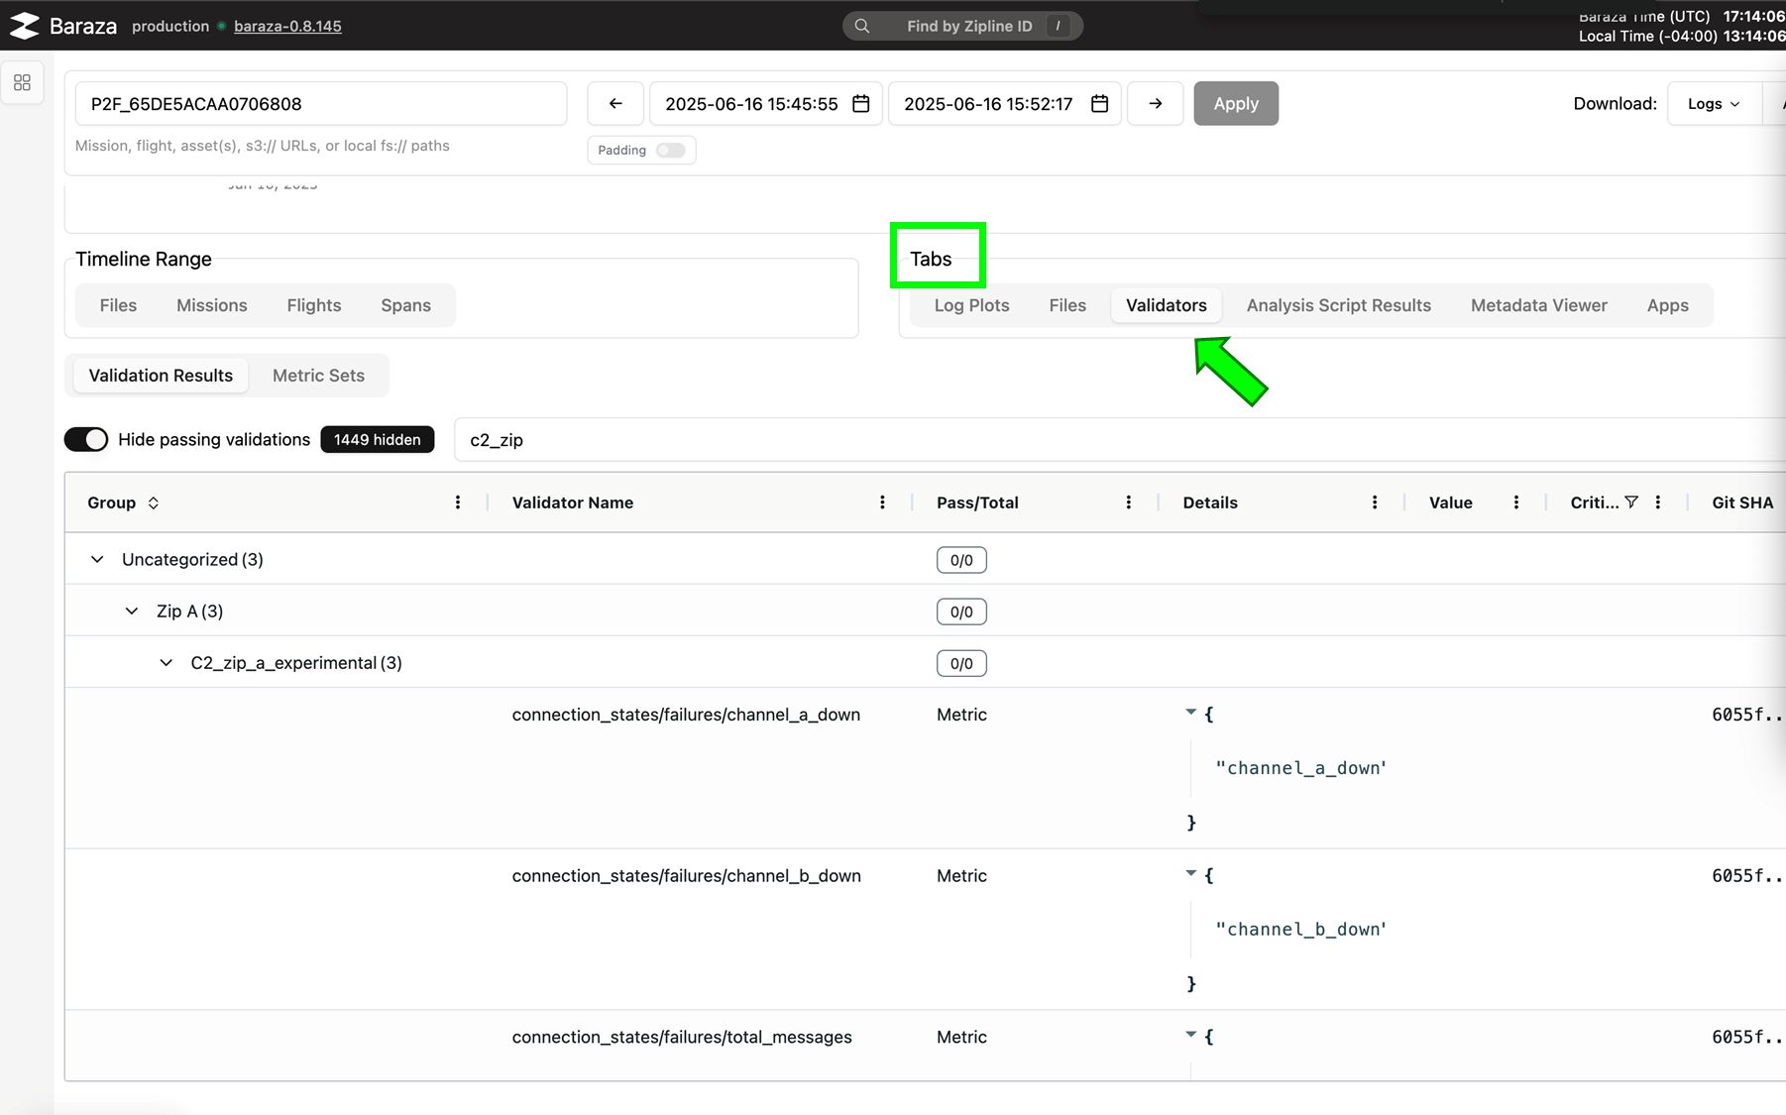Open start date calendar picker icon
Image resolution: width=1786 pixels, height=1115 pixels.
(x=861, y=103)
